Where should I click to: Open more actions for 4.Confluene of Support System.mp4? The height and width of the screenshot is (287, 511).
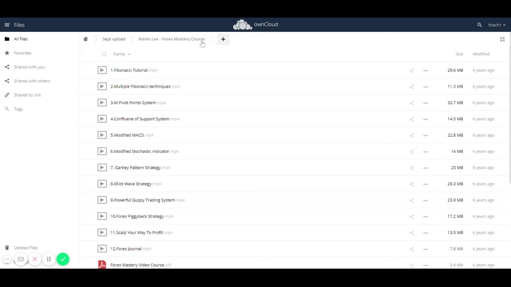coord(426,119)
